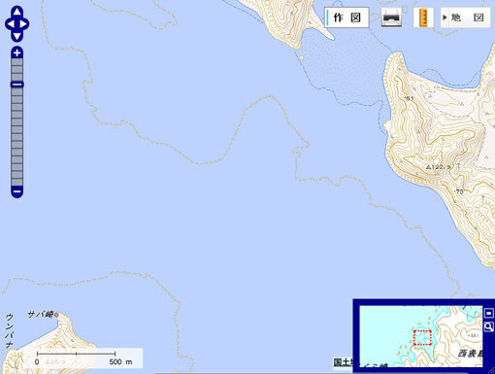The width and height of the screenshot is (495, 374).
Task: Pan the map west with left arrow
Action: 10,24
